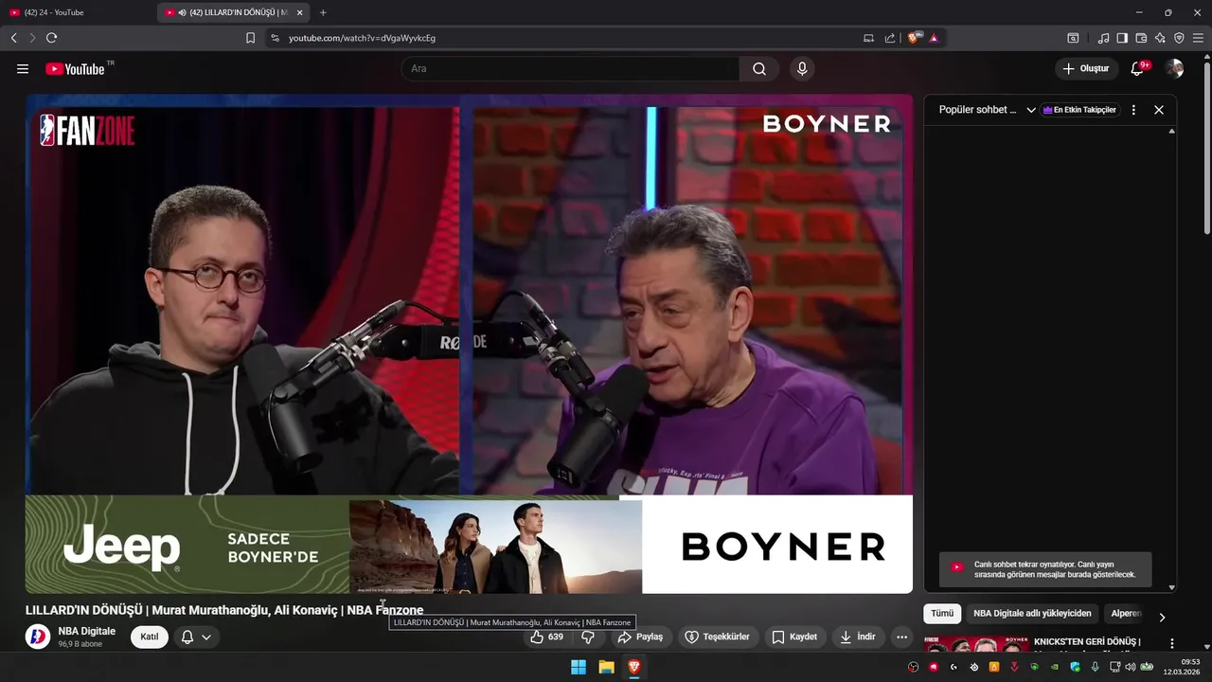This screenshot has height=682, width=1212.
Task: Close the live chat replay panel
Action: pyautogui.click(x=1159, y=110)
